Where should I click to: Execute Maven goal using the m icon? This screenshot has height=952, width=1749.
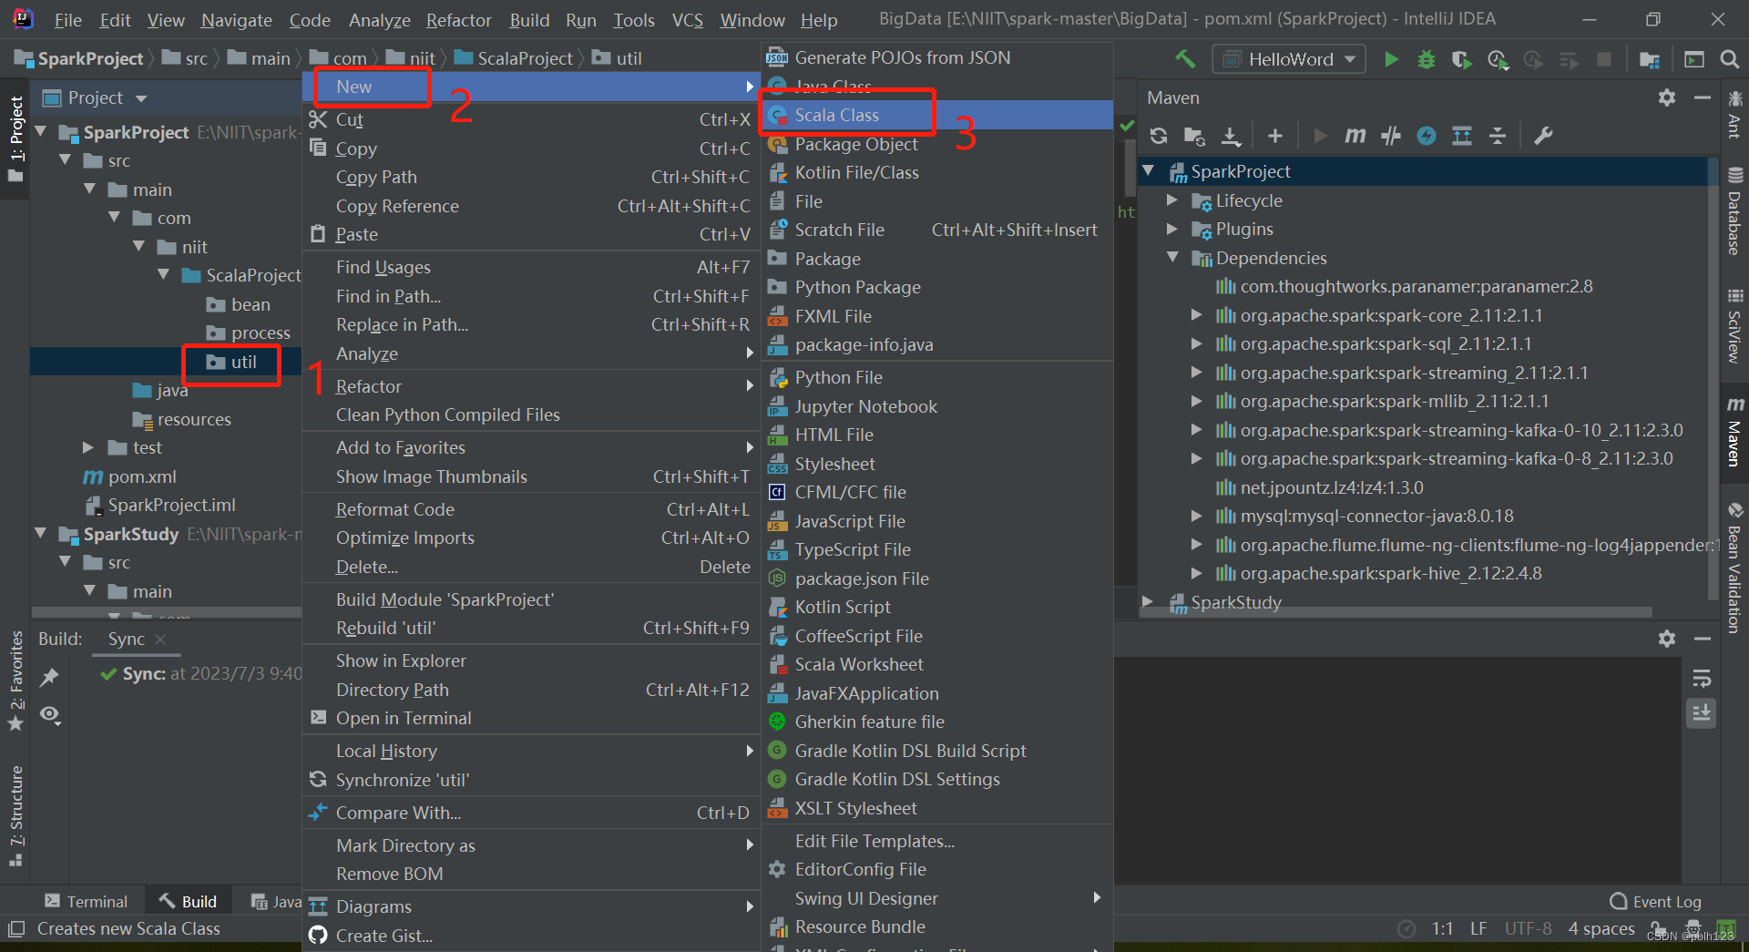point(1355,136)
